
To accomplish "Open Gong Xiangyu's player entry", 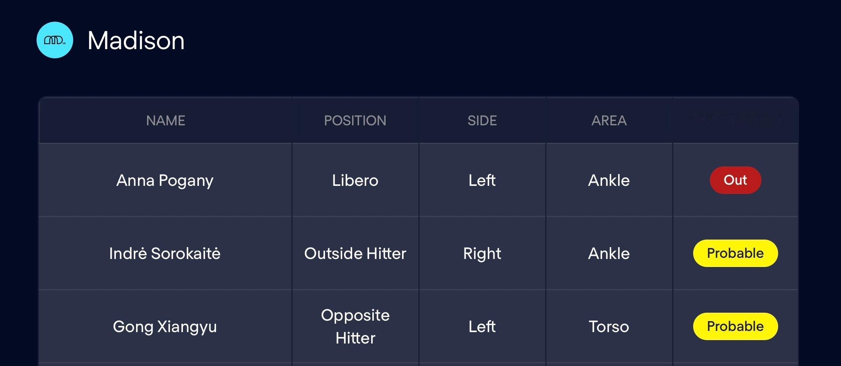I will coord(165,327).
